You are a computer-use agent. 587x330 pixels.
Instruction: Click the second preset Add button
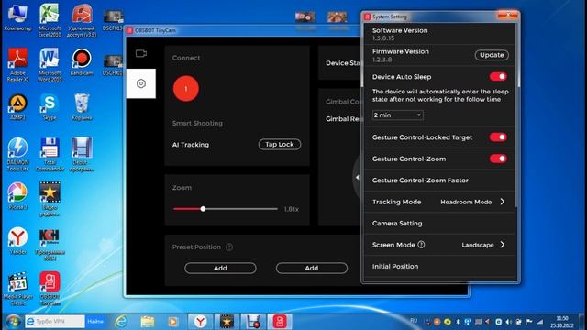(312, 268)
